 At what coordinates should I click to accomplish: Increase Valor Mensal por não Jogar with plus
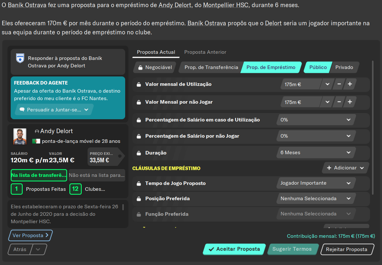[350, 102]
